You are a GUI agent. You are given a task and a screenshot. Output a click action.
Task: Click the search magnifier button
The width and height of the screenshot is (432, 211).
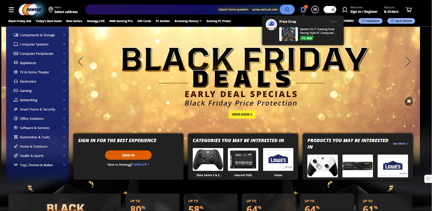coord(287,9)
